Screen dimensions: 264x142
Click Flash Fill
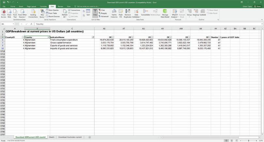121,13
